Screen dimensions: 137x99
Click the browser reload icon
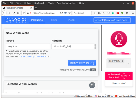14,13
